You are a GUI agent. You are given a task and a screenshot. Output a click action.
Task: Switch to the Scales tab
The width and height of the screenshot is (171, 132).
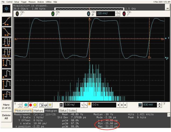click(72, 110)
